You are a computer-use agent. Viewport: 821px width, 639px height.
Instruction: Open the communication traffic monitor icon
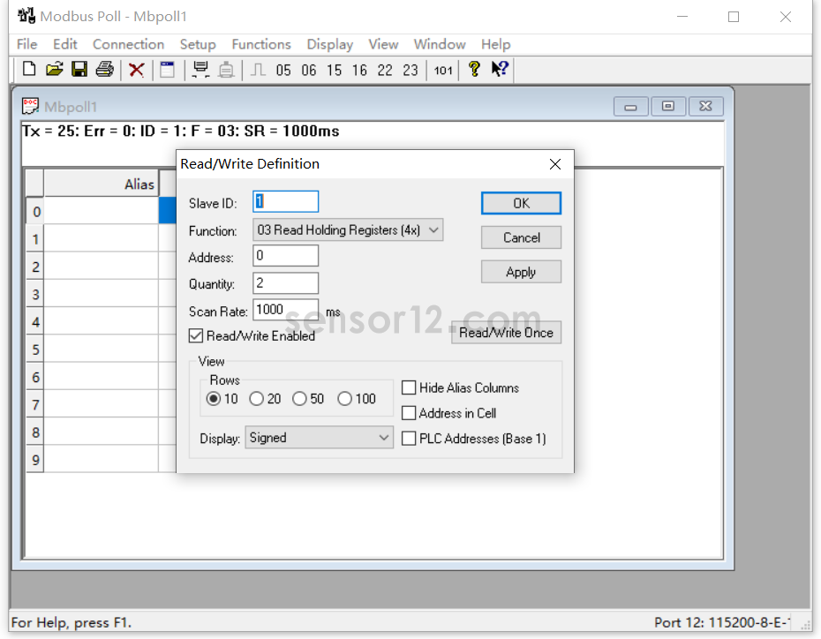tap(200, 70)
